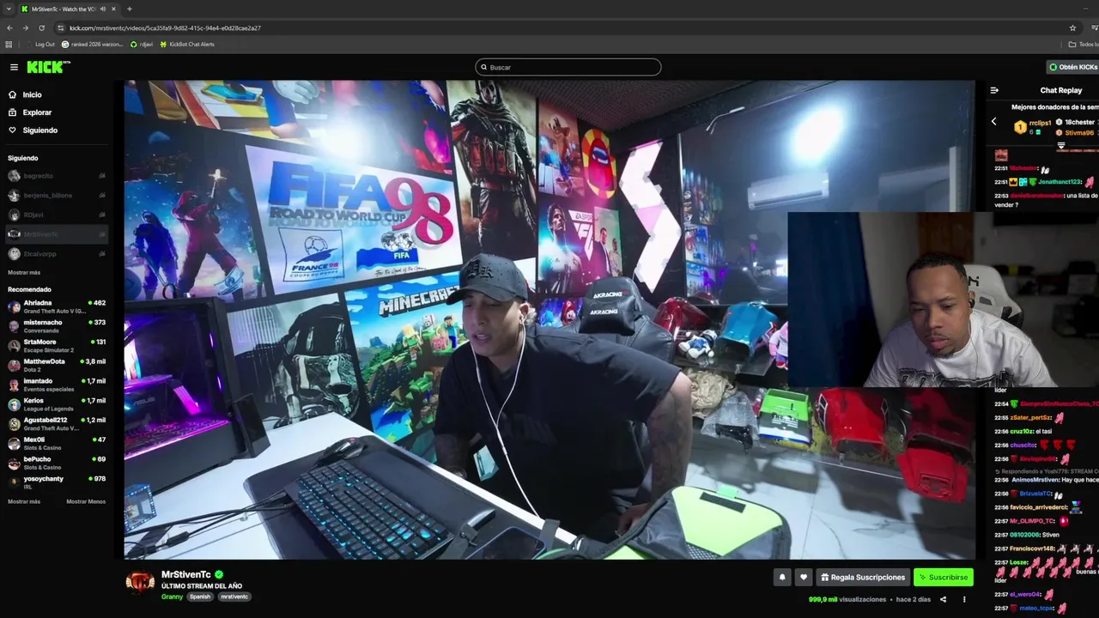The image size is (1099, 618).
Task: Go back with browser back arrow
Action: [x=9, y=27]
